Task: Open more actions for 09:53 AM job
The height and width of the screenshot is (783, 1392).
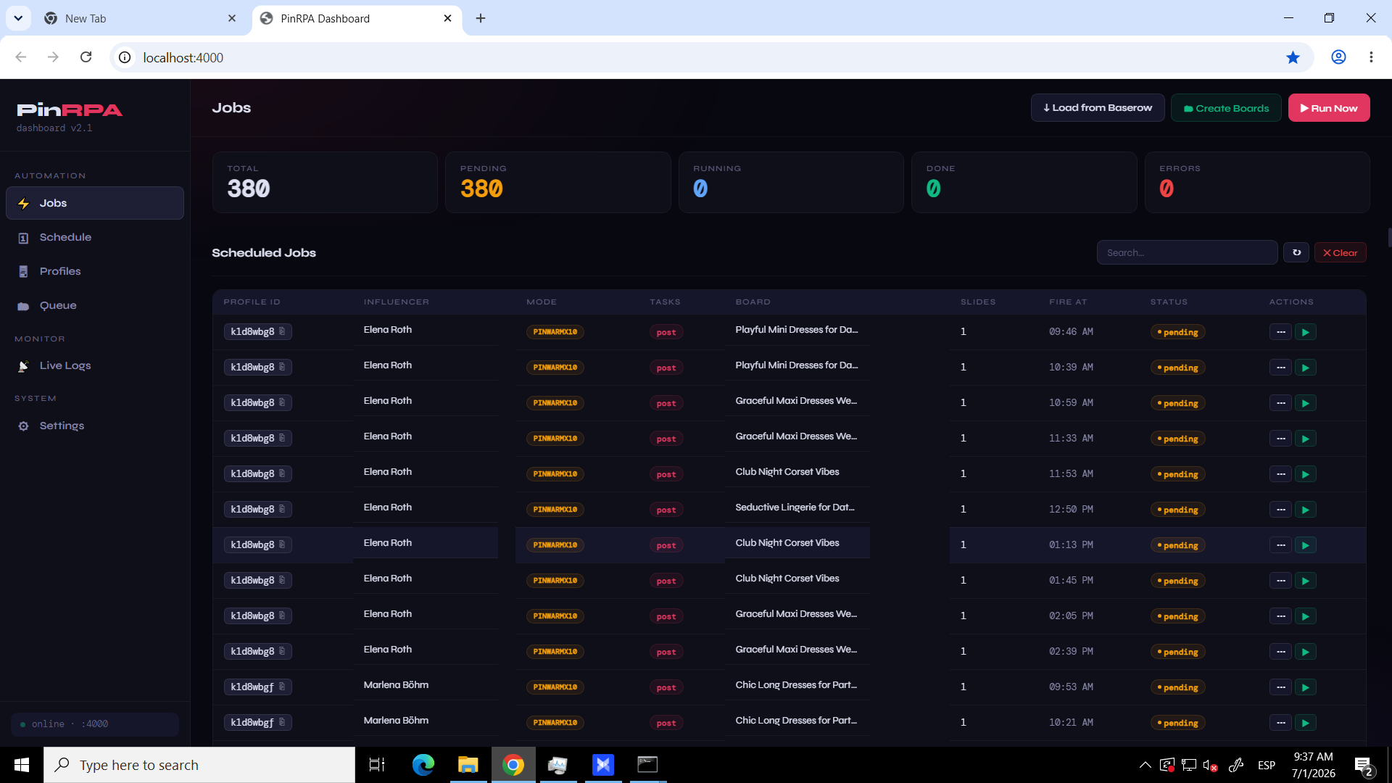Action: [x=1280, y=687]
